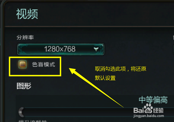This screenshot has height=122, width=174.
Task: Click the jingyan.baidu.com link text
Action: click(149, 116)
